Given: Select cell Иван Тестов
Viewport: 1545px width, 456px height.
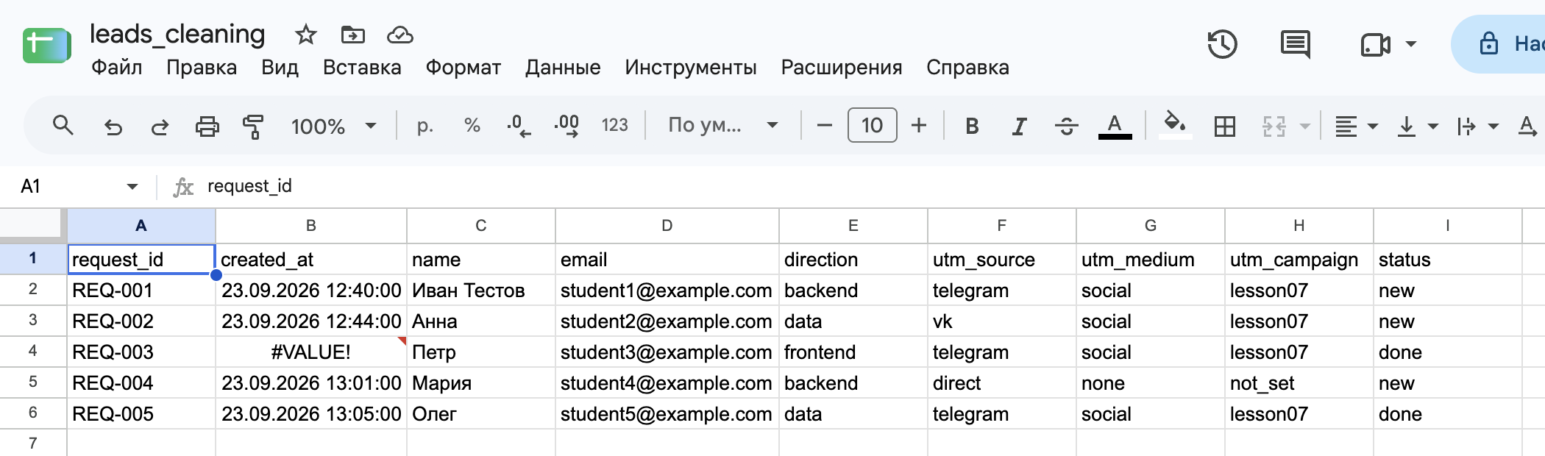Looking at the screenshot, I should 481,290.
